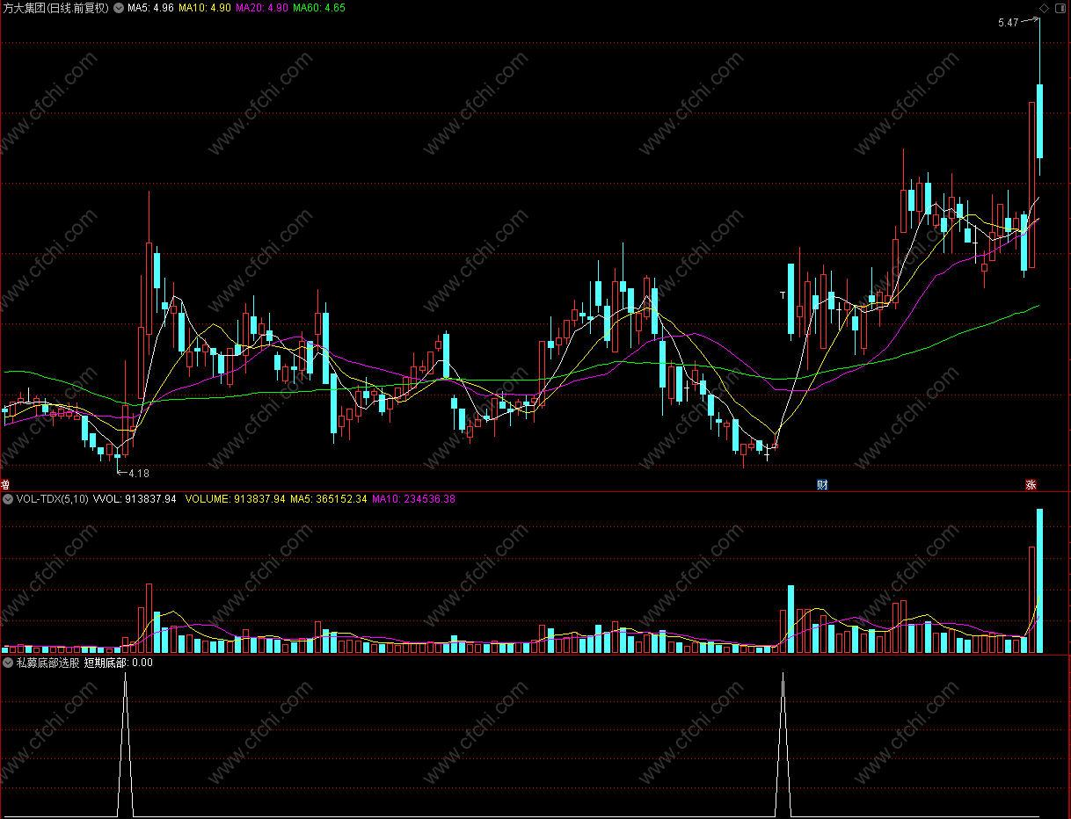This screenshot has width=1071, height=819.
Task: Select the green MA60: 4.65 label
Action: 319,8
